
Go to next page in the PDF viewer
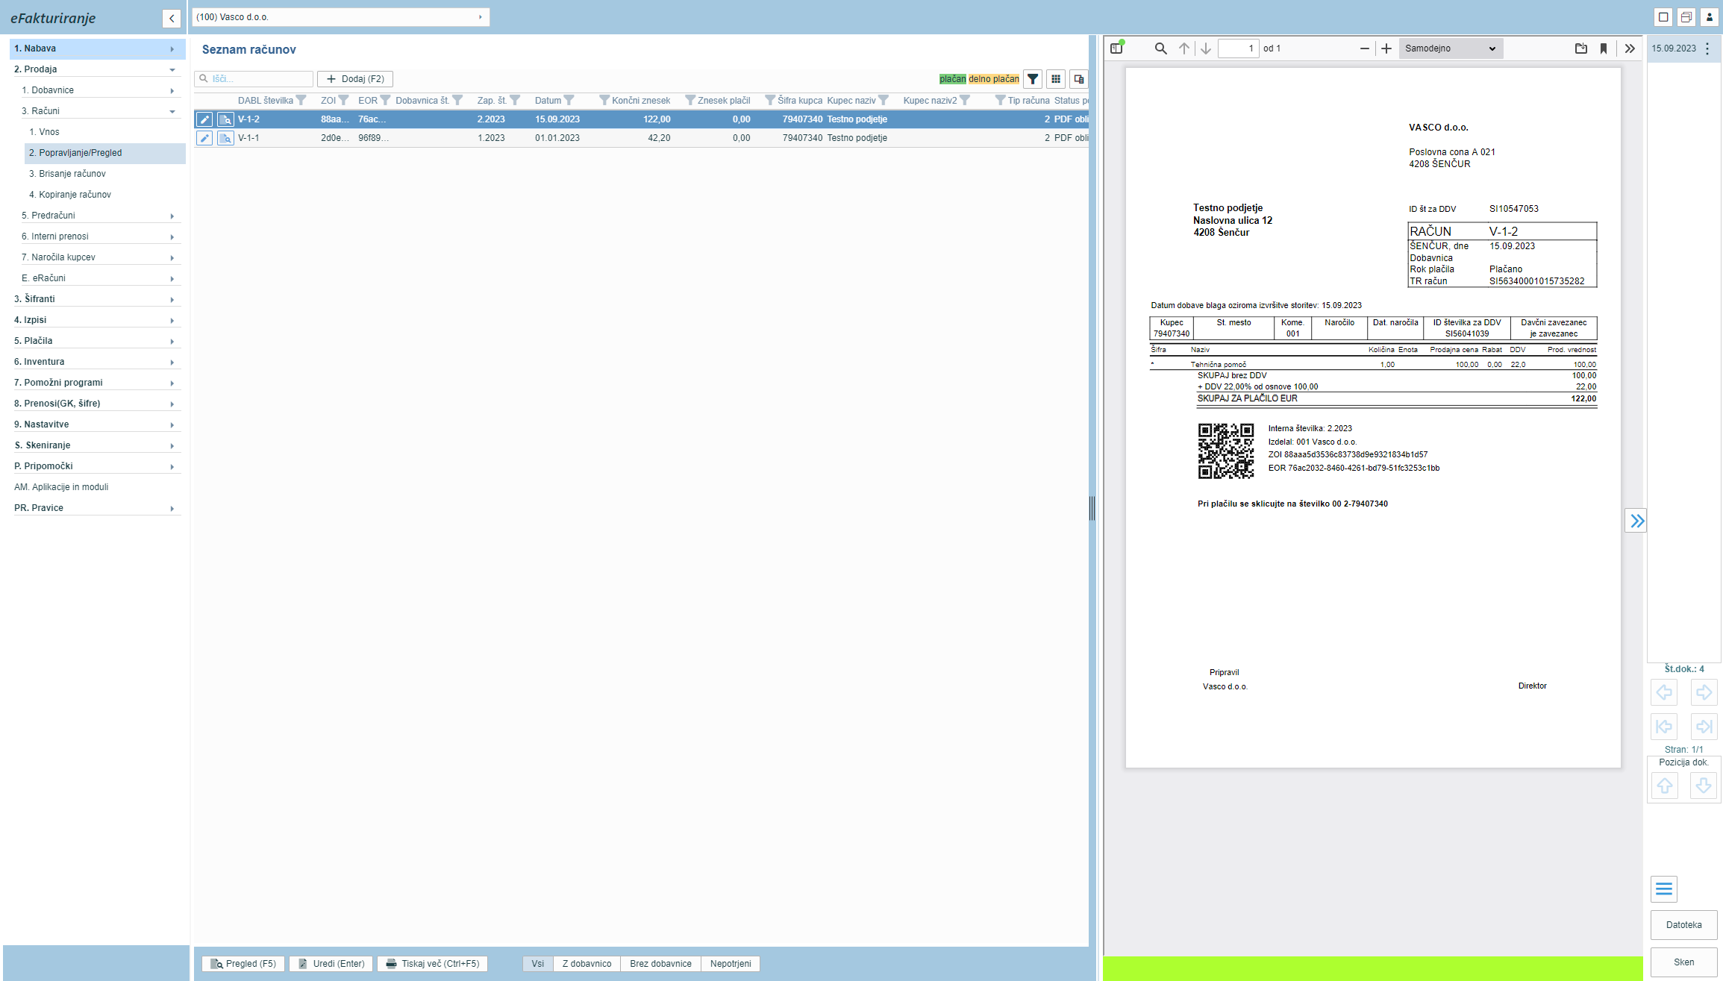pos(1206,48)
